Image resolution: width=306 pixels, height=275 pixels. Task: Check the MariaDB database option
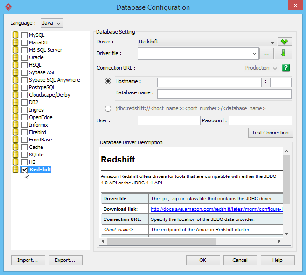(24, 42)
